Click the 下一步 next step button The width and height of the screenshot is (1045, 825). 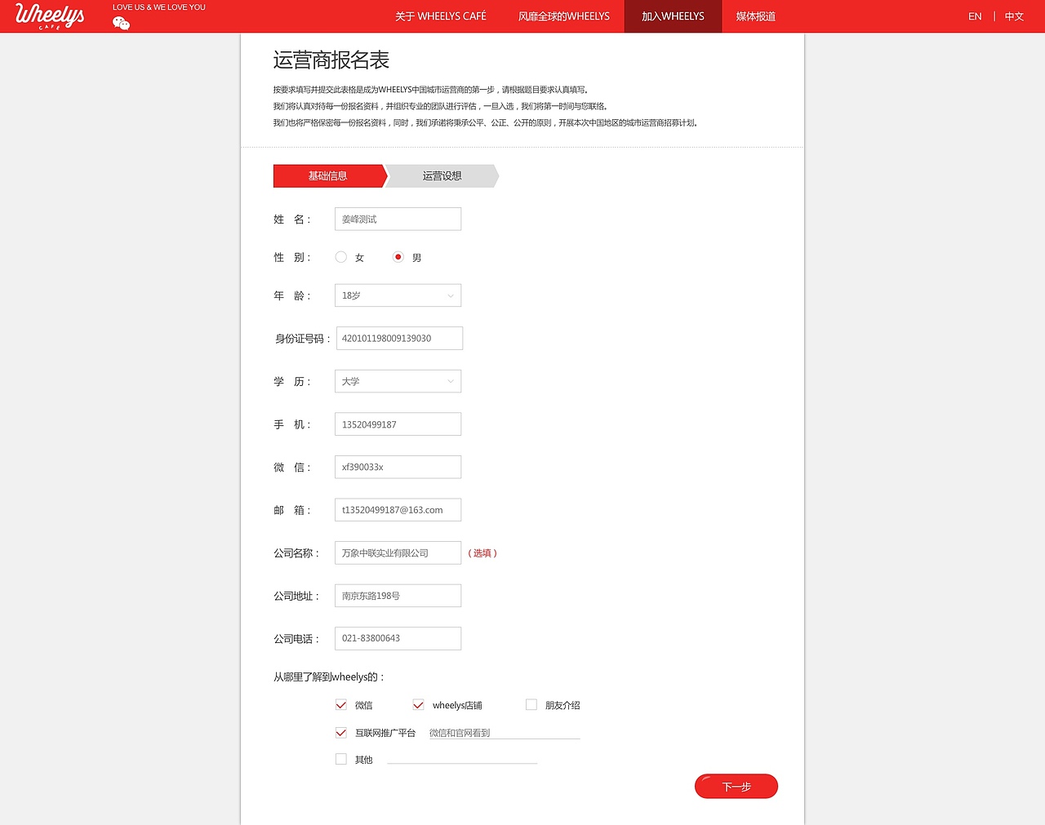736,786
